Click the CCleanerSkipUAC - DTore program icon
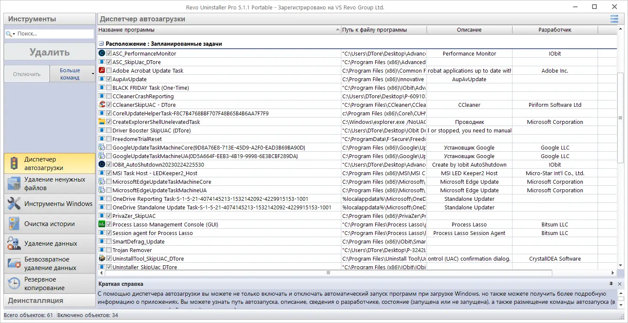This screenshot has height=323, width=628. tap(102, 105)
